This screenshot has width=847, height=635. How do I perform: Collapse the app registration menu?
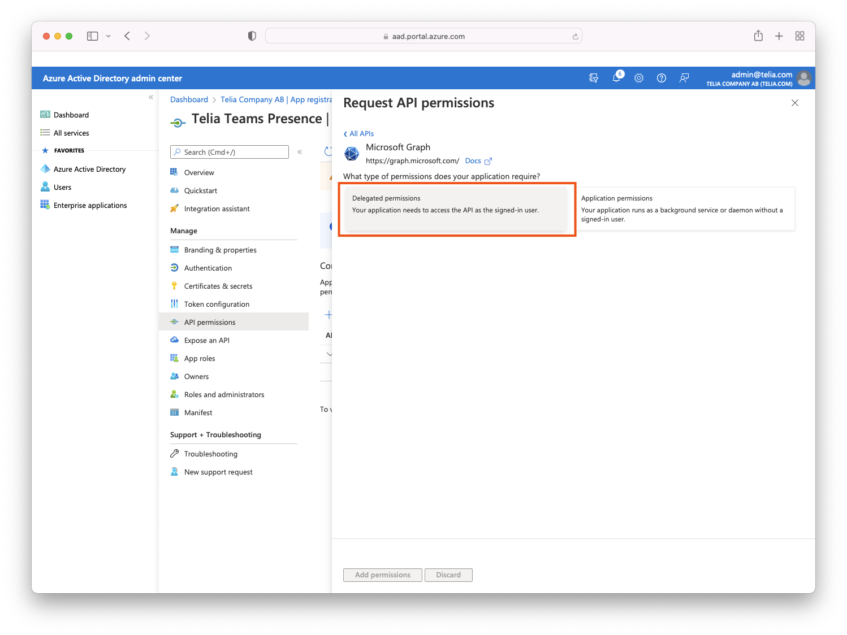(300, 152)
